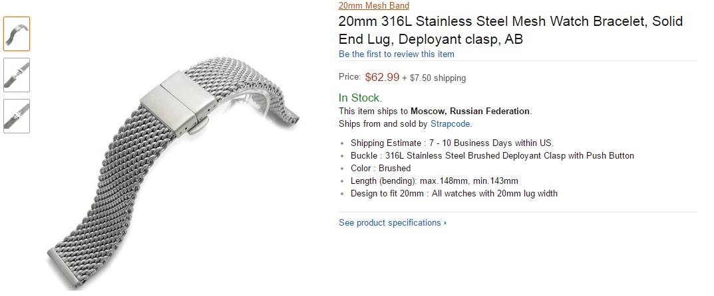Select the first curved mesh band thumbnail
This screenshot has height=296, width=714.
(17, 34)
